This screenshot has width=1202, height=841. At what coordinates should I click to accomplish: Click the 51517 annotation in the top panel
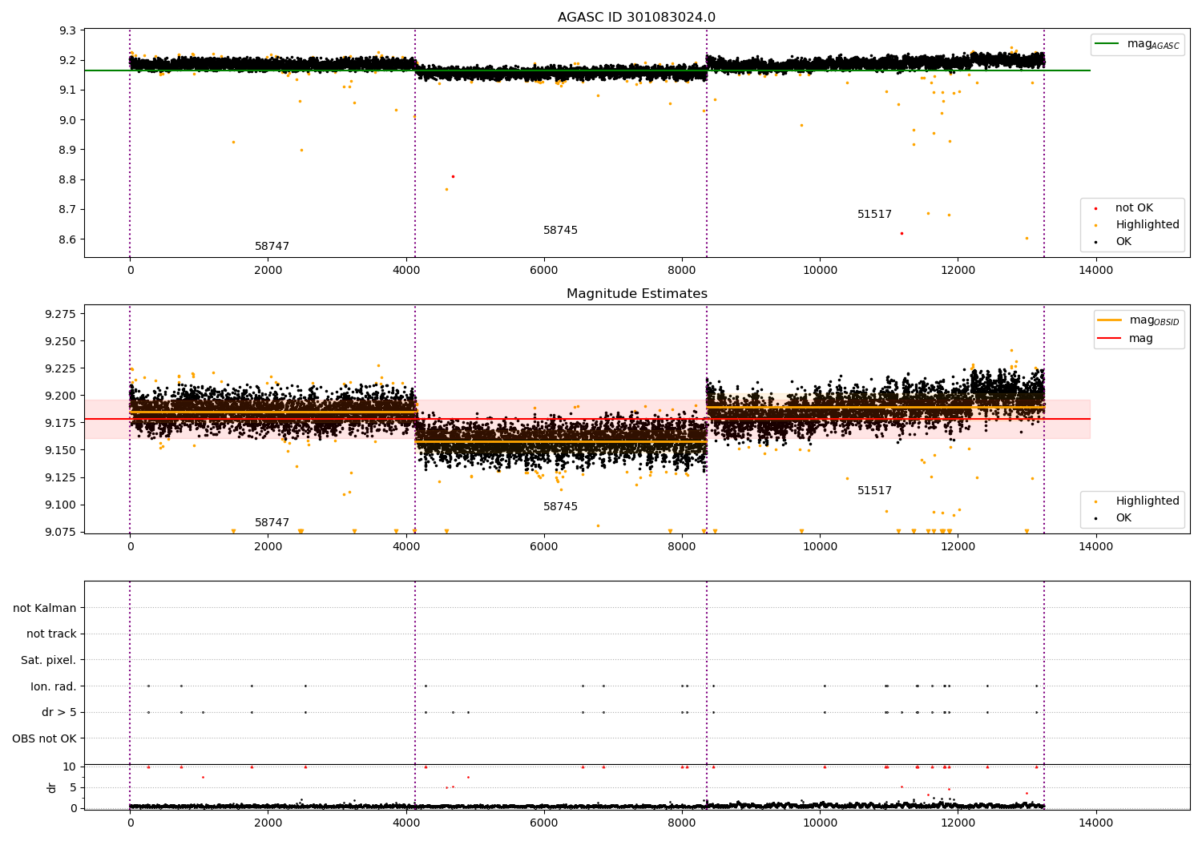point(874,215)
